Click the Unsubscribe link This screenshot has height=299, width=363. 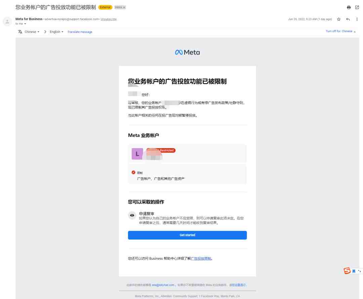click(109, 19)
